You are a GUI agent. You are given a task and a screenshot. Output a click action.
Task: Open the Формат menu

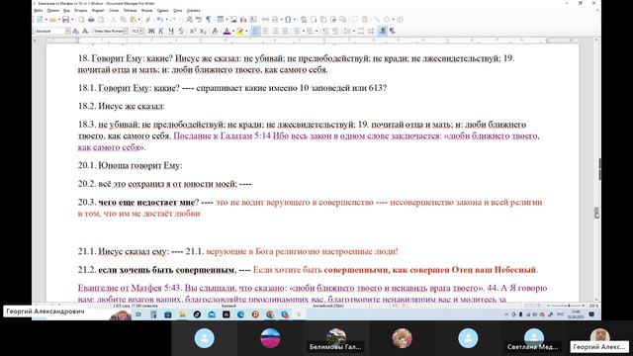point(98,11)
